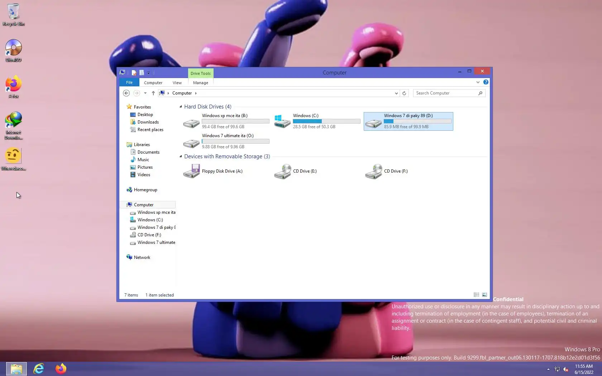
Task: Select the A fox desktop shortcut
Action: point(13,87)
